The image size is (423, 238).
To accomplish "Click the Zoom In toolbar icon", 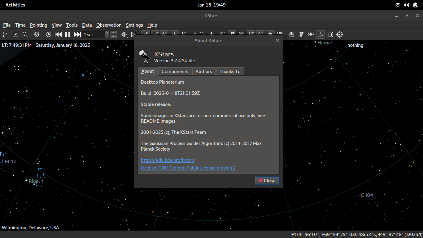I will tap(6, 34).
